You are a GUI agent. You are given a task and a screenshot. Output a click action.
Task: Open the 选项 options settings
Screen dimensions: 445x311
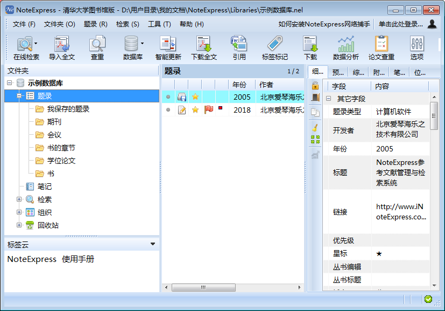[x=416, y=48]
